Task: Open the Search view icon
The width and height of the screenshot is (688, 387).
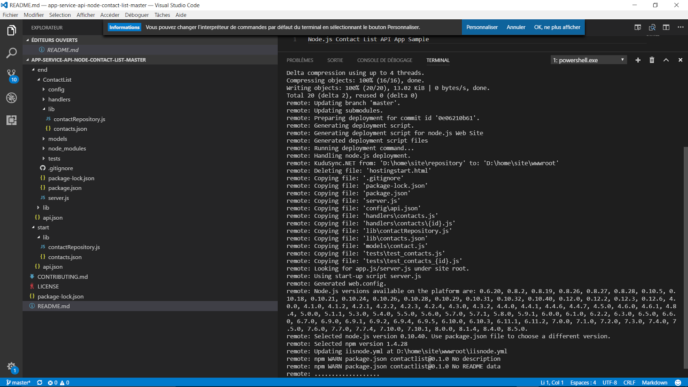Action: tap(12, 53)
